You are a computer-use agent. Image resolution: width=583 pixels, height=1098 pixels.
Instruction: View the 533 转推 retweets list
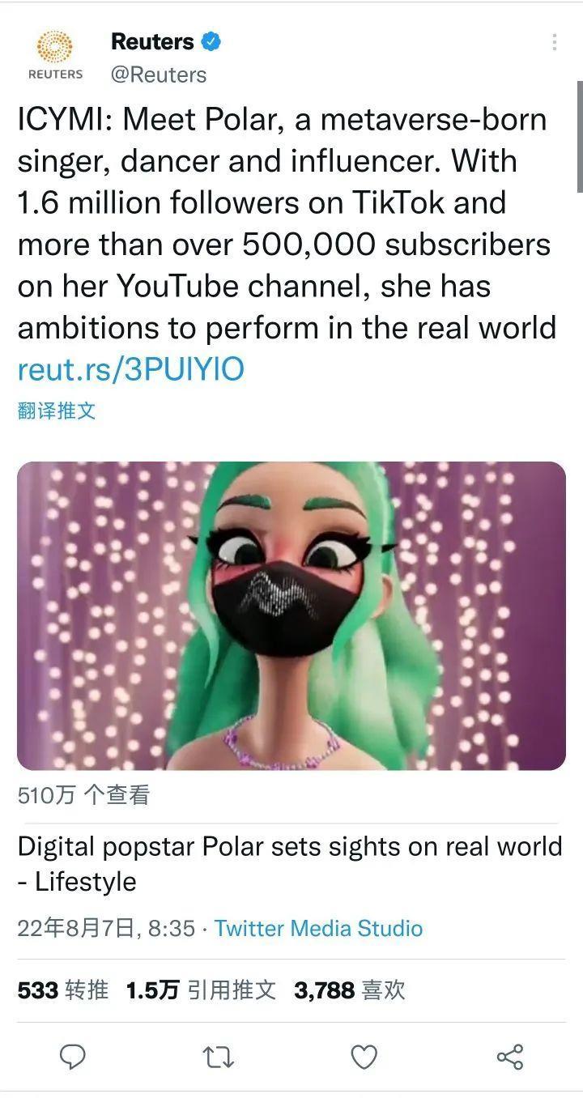62,989
